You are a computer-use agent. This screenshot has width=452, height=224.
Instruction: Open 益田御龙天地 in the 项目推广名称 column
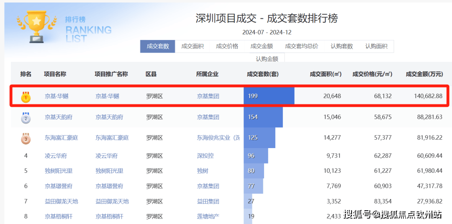[112, 201]
